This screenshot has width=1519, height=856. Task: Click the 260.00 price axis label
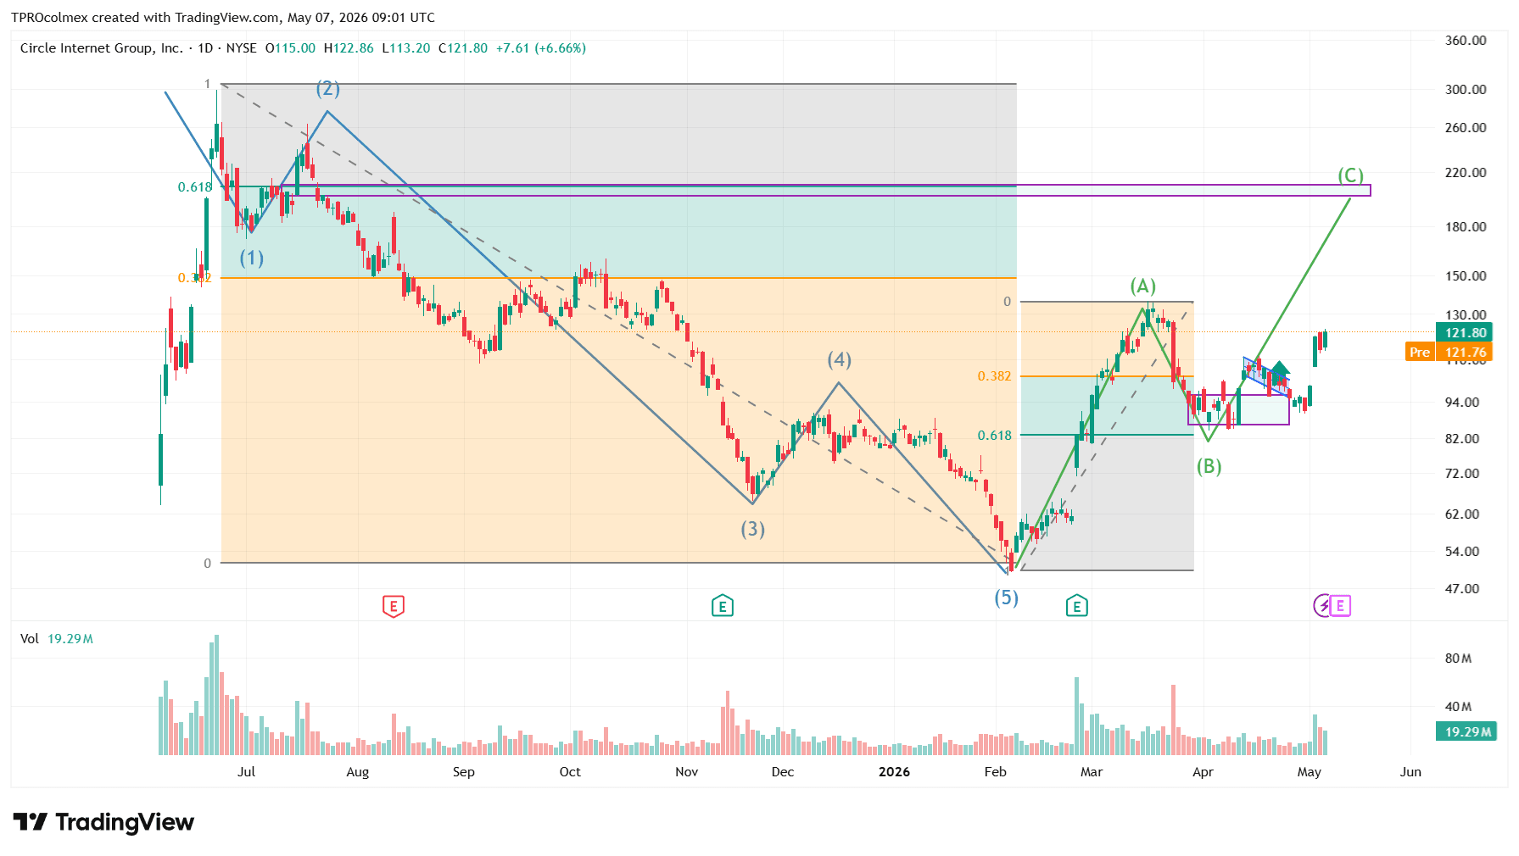tap(1466, 128)
